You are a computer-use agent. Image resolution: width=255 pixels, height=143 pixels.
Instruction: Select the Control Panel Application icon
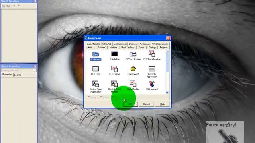point(96,84)
